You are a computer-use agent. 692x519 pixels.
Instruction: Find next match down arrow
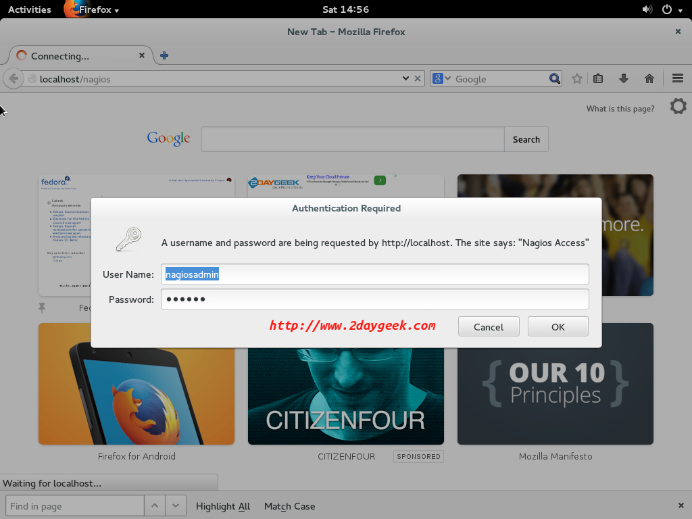(x=176, y=505)
